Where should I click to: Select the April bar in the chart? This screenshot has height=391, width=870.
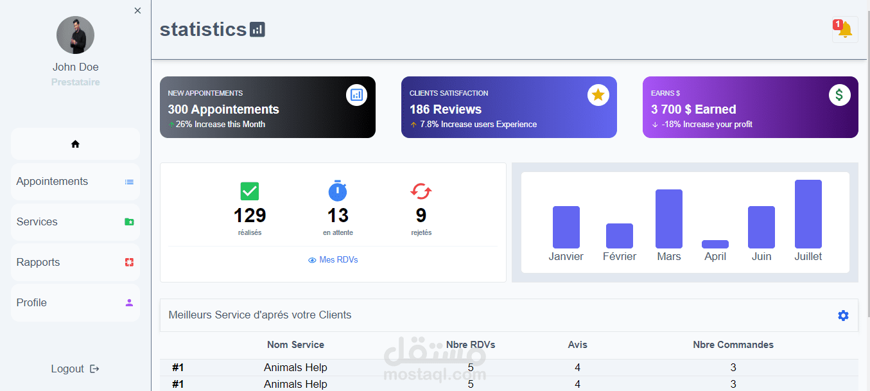[x=715, y=244]
